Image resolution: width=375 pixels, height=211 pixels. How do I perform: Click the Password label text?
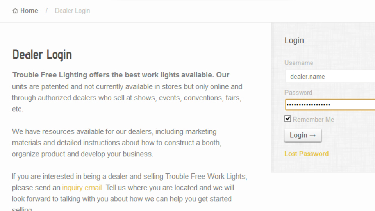click(x=298, y=93)
